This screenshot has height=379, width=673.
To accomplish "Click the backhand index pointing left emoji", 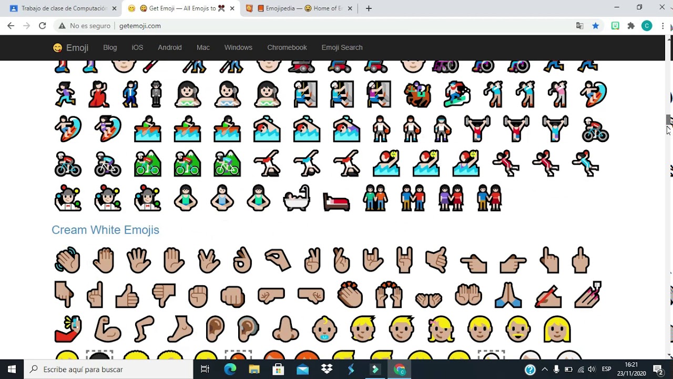I will (473, 263).
